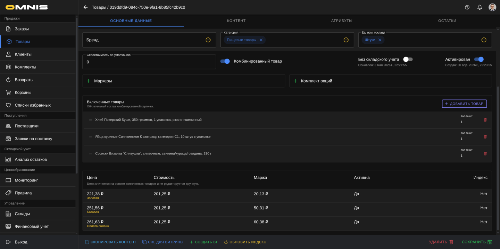Click the Скопировать контент button

click(110, 242)
